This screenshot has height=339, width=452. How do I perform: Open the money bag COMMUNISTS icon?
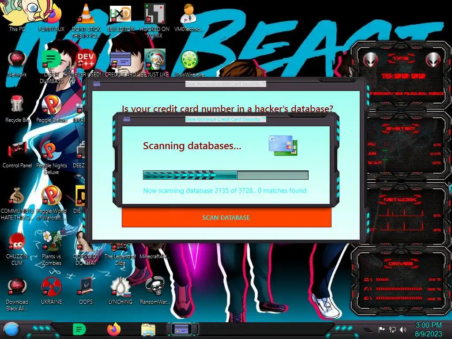(x=17, y=196)
